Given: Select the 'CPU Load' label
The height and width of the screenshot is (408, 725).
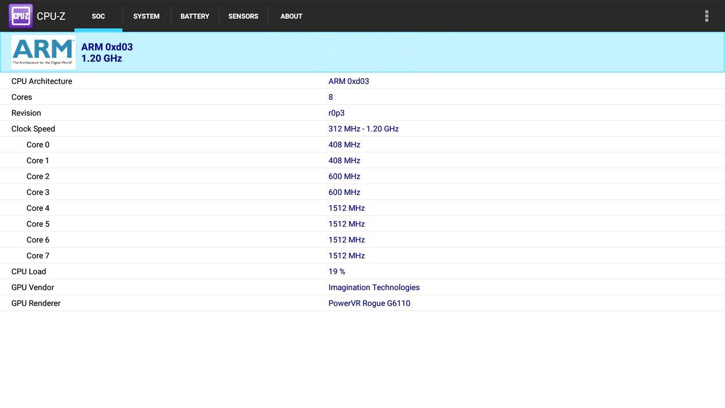Looking at the screenshot, I should coord(29,271).
